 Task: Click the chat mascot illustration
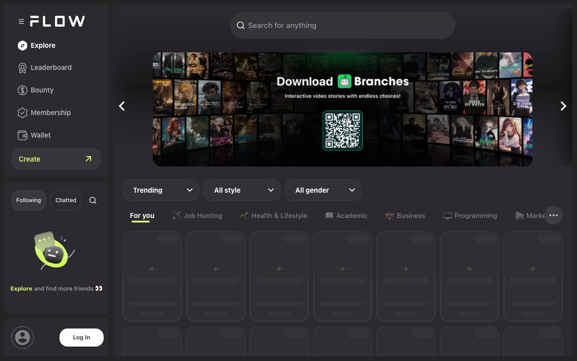54,251
